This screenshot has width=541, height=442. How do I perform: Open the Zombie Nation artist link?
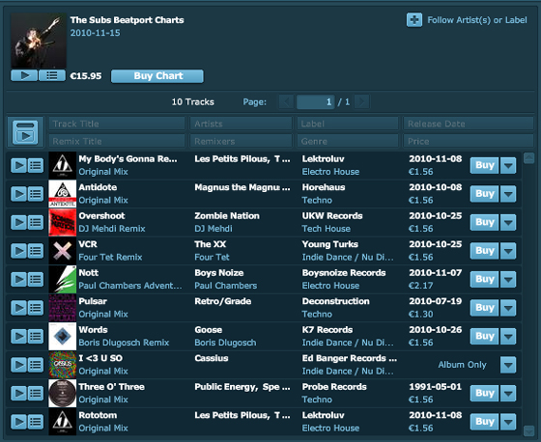227,216
